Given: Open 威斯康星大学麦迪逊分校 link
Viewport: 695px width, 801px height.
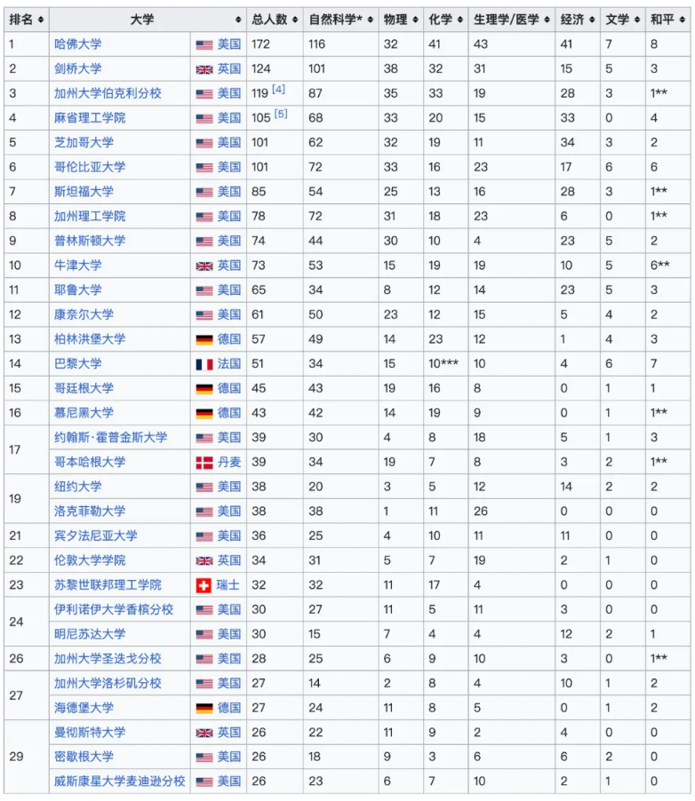Looking at the screenshot, I should point(120,781).
